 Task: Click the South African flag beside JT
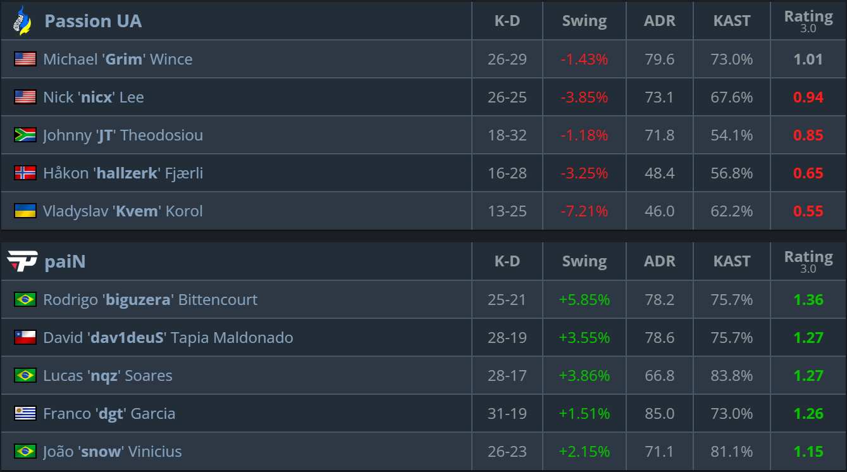25,135
